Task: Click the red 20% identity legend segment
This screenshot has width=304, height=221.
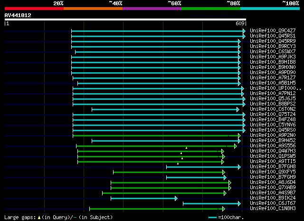Action: click(34, 9)
